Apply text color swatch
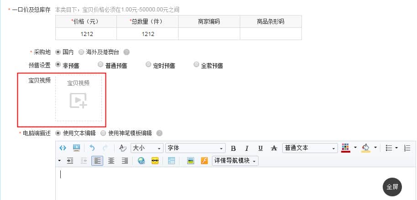Image resolution: width=417 pixels, height=200 pixels. [345, 148]
